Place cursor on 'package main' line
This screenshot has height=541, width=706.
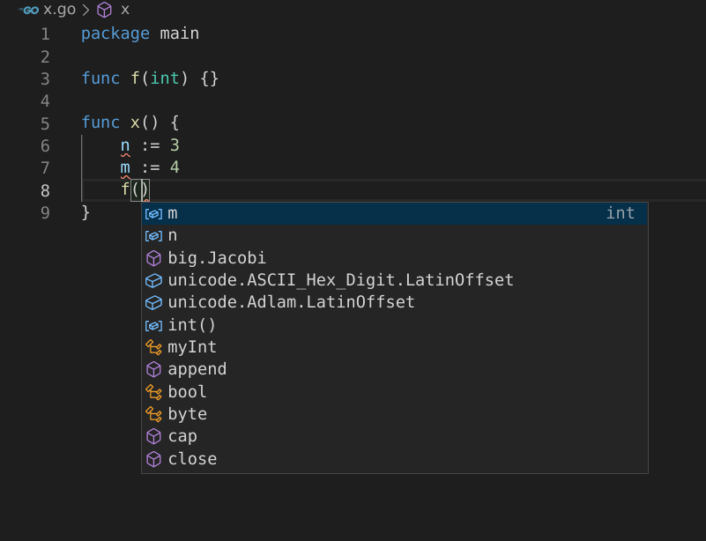[x=140, y=33]
